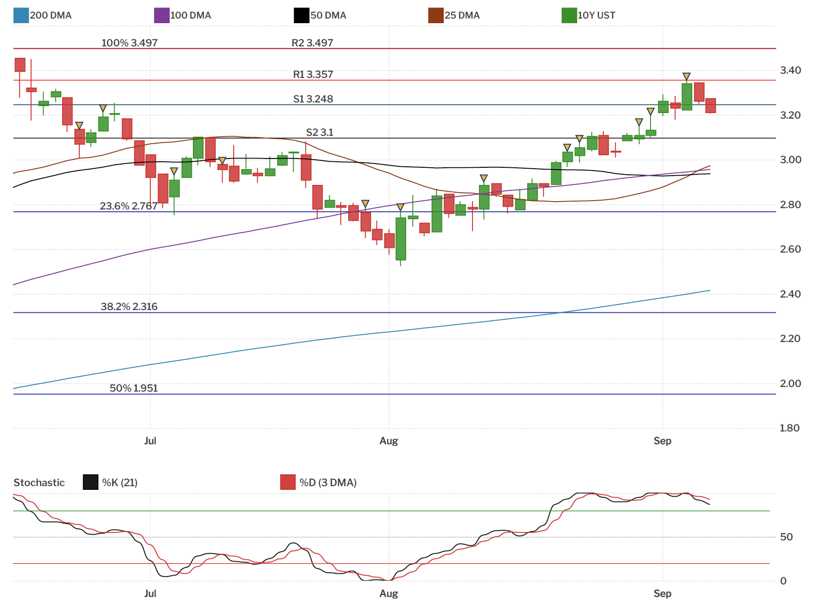The image size is (817, 608).
Task: Click the 2.20 y-axis value
Action: [791, 338]
